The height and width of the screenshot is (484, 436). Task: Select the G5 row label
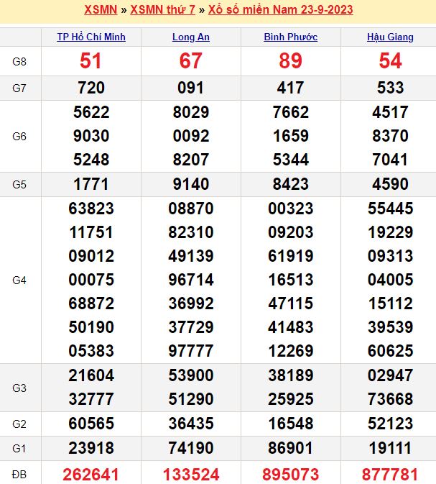(20, 184)
